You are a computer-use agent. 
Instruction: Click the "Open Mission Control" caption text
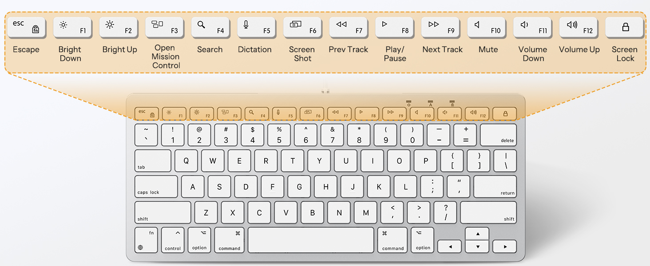(x=166, y=57)
